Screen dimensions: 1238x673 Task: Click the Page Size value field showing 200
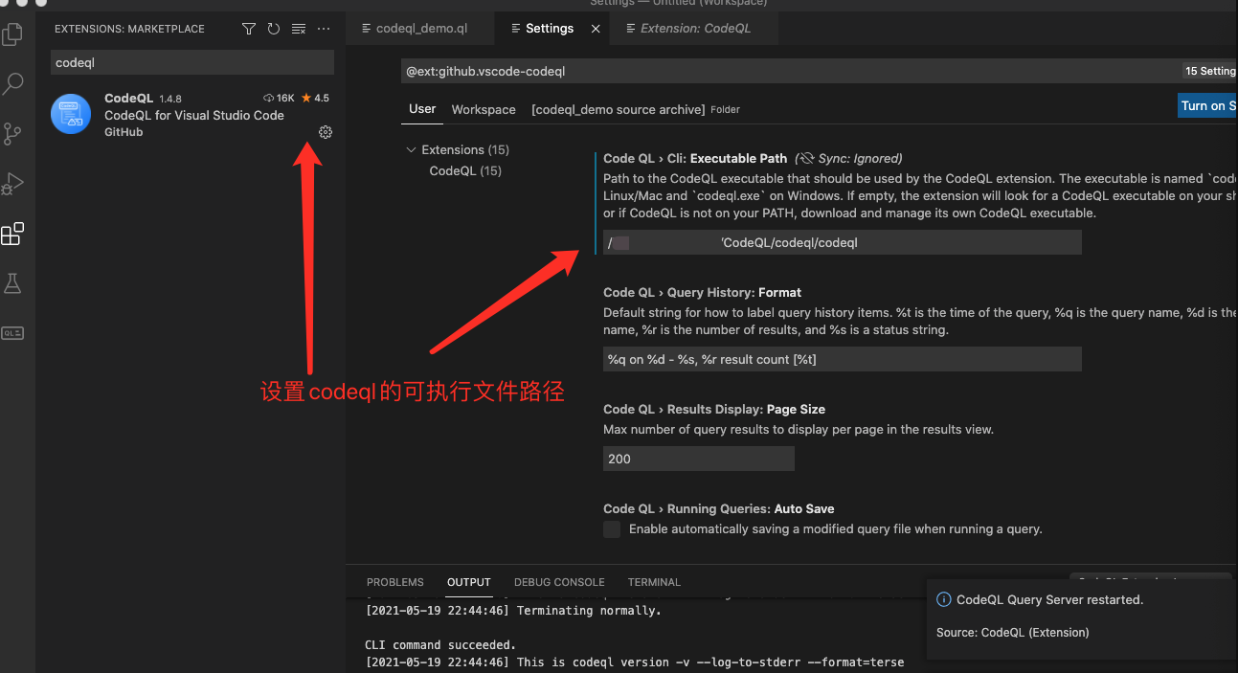[x=698, y=458]
